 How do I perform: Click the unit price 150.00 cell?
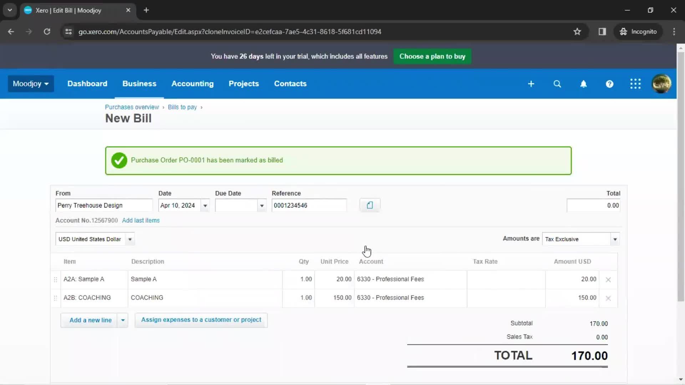coord(334,298)
